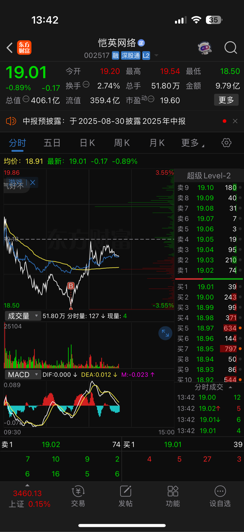Tap the 更多 button in quote header
Screen dimensions: 244x532
click(x=226, y=100)
